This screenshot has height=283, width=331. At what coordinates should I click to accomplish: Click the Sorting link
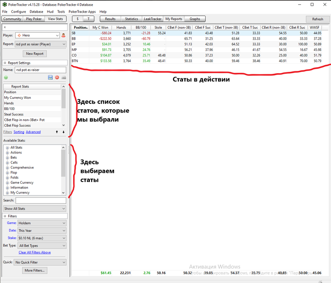tap(19, 132)
